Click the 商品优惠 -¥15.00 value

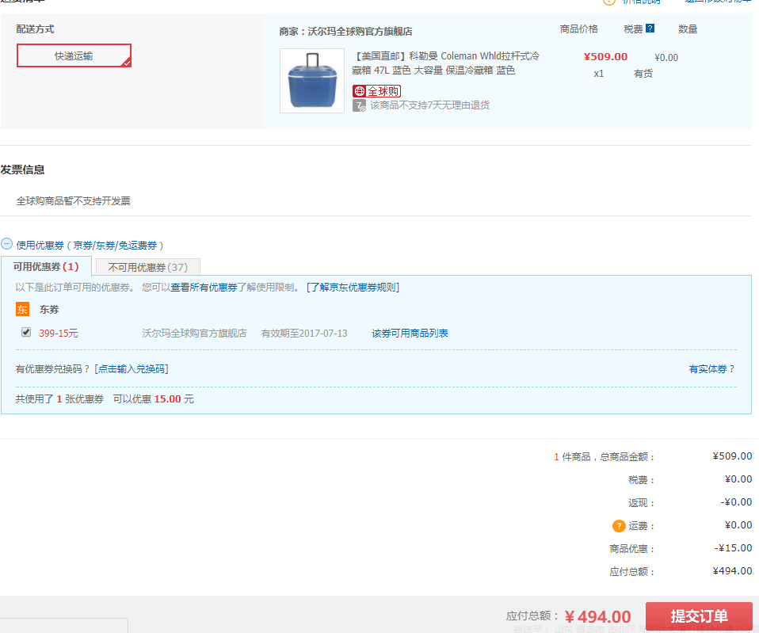tap(734, 548)
